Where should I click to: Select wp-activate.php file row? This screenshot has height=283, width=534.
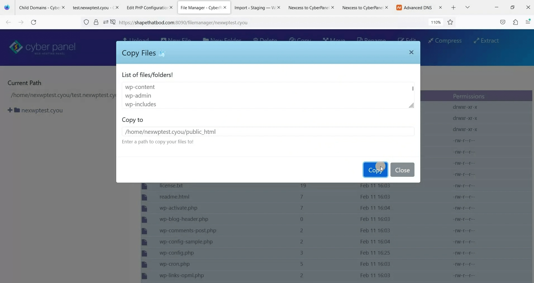click(336, 208)
